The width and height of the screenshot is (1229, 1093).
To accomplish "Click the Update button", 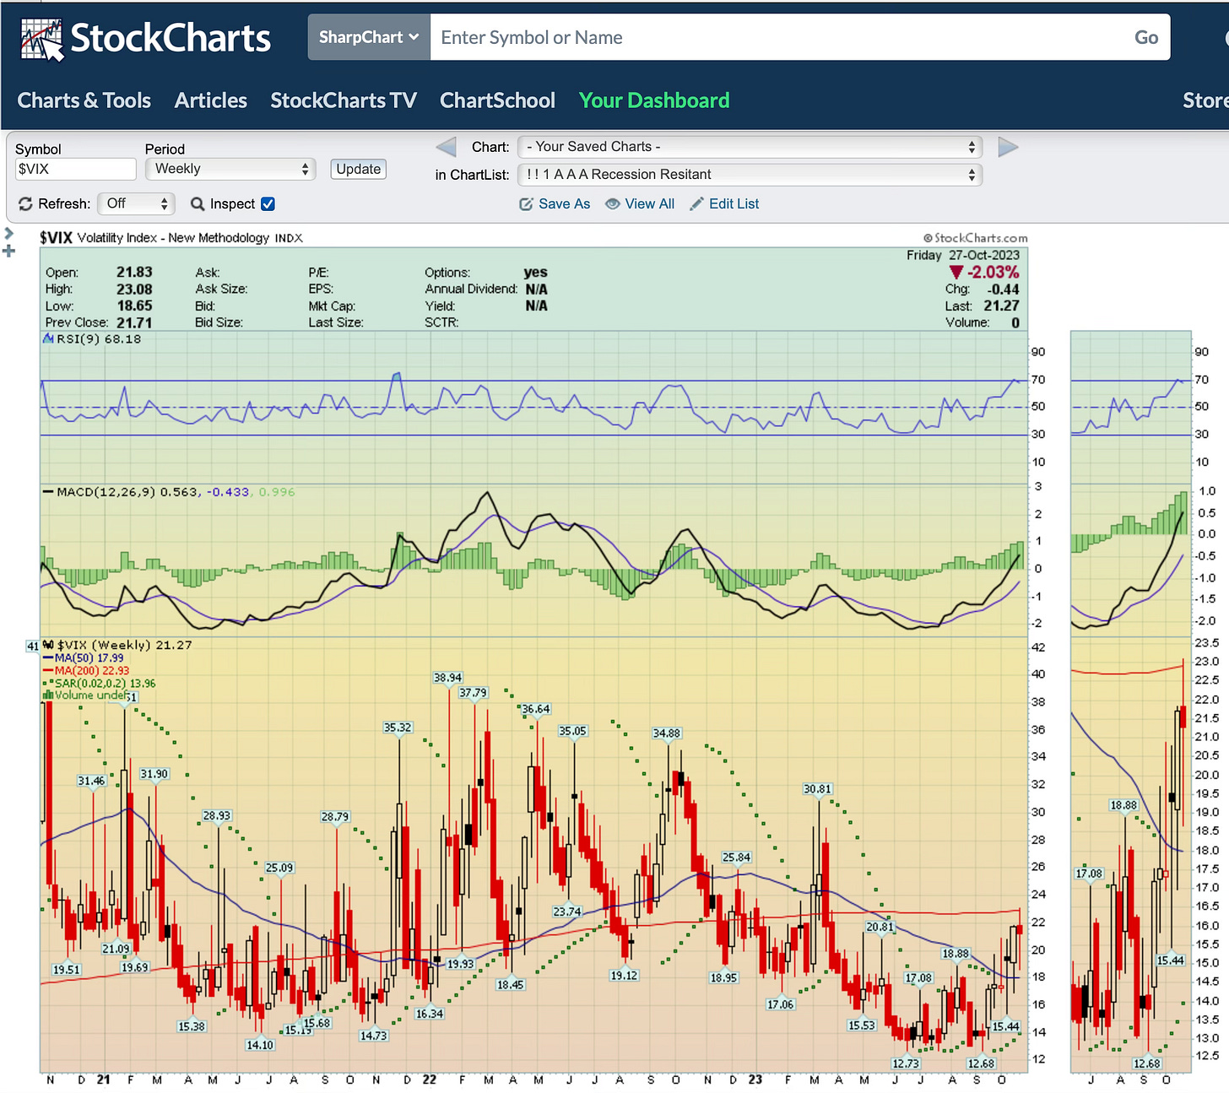I will [x=358, y=169].
